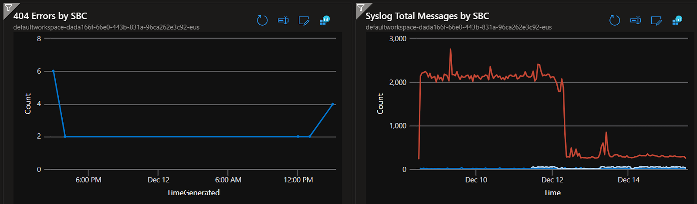Open Log Analytics from Syslog tile
Viewport: 697px width, 204px height.
tap(677, 20)
